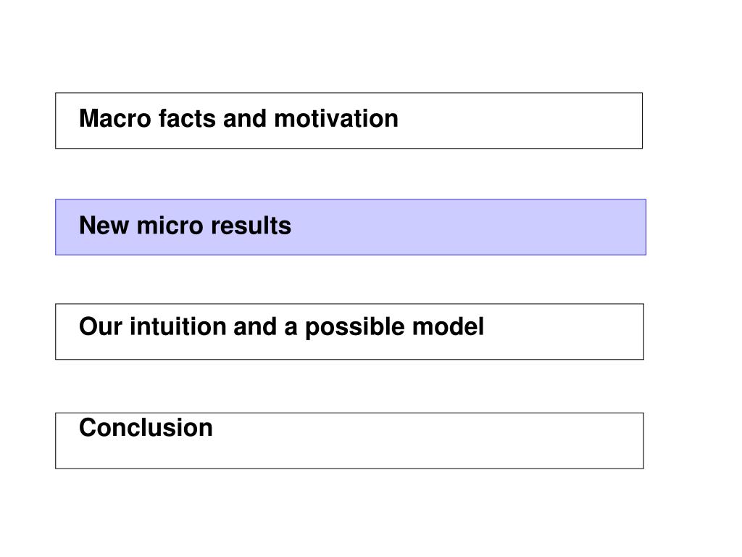This screenshot has width=742, height=557.
Task: Click the word "model" in third box
Action: click(x=448, y=327)
